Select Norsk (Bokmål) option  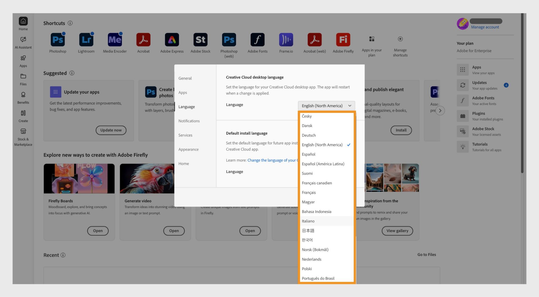326,250
